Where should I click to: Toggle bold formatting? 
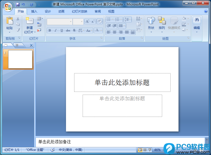tap(50, 30)
